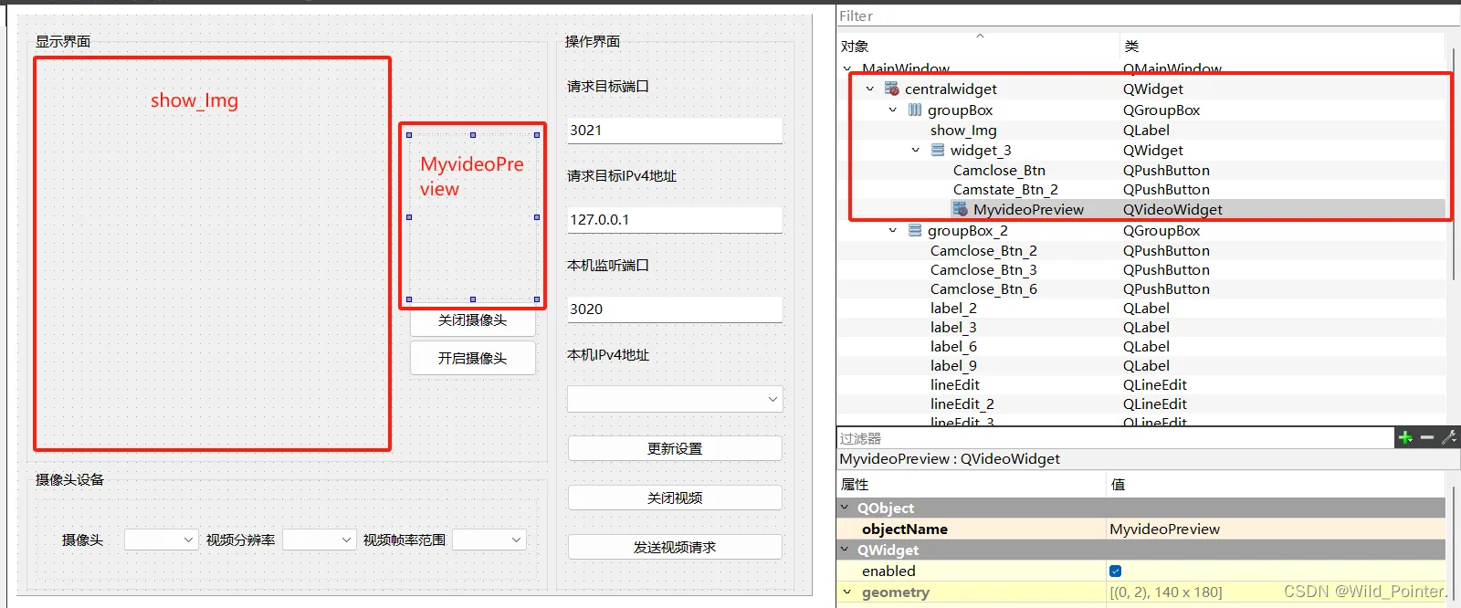
Task: Collapse the QWidget property group
Action: pyautogui.click(x=845, y=550)
